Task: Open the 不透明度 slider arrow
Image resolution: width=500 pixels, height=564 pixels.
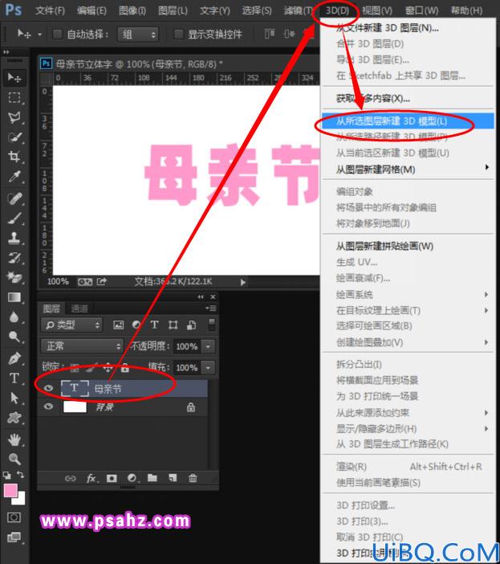Action: point(209,346)
